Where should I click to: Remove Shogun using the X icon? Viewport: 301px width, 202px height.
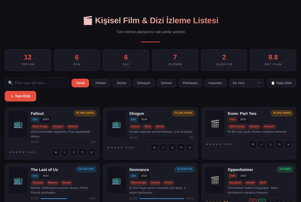tap(190, 148)
